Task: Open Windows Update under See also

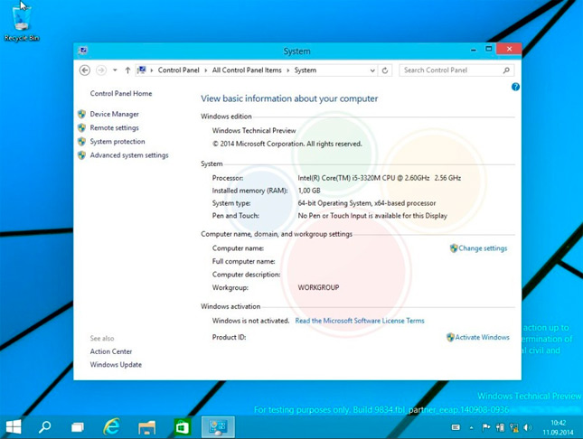Action: coord(116,365)
